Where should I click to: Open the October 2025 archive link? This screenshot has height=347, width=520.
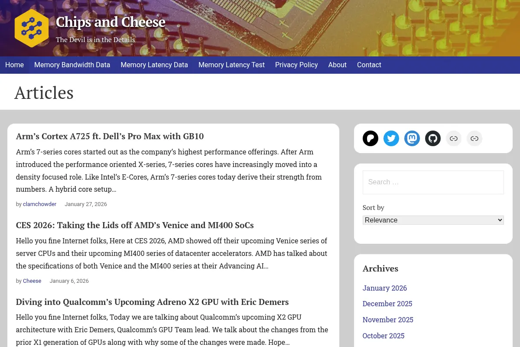[x=383, y=336]
